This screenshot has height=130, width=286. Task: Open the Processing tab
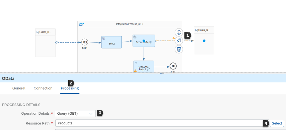pos(70,88)
